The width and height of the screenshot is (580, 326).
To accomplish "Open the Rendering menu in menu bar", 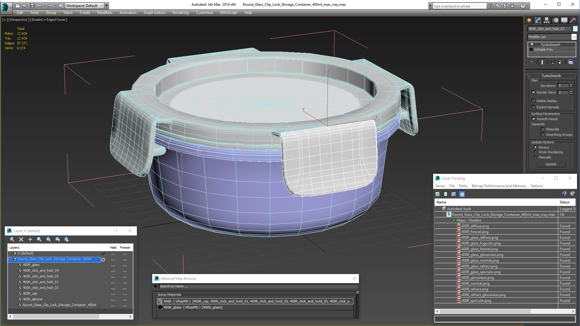I will pos(180,13).
